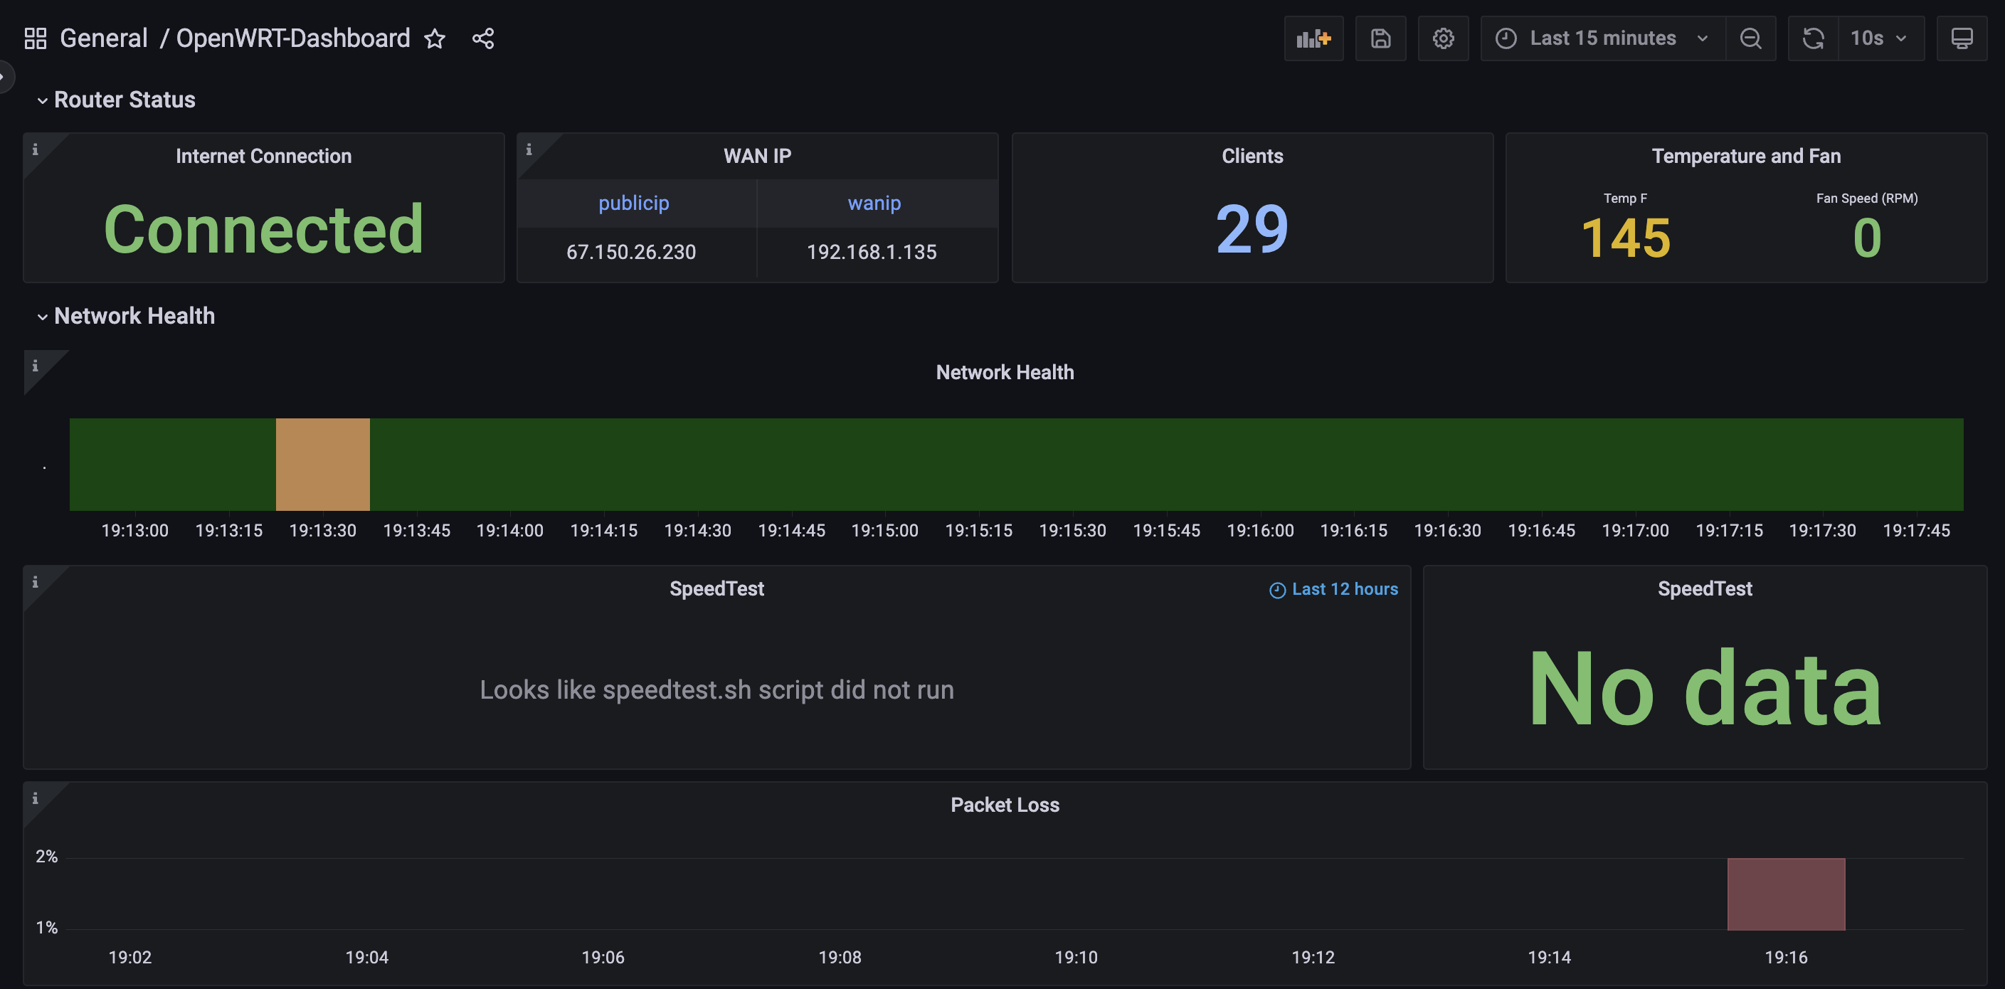This screenshot has height=989, width=2005.
Task: Open the Clients panel title menu
Action: [1252, 156]
